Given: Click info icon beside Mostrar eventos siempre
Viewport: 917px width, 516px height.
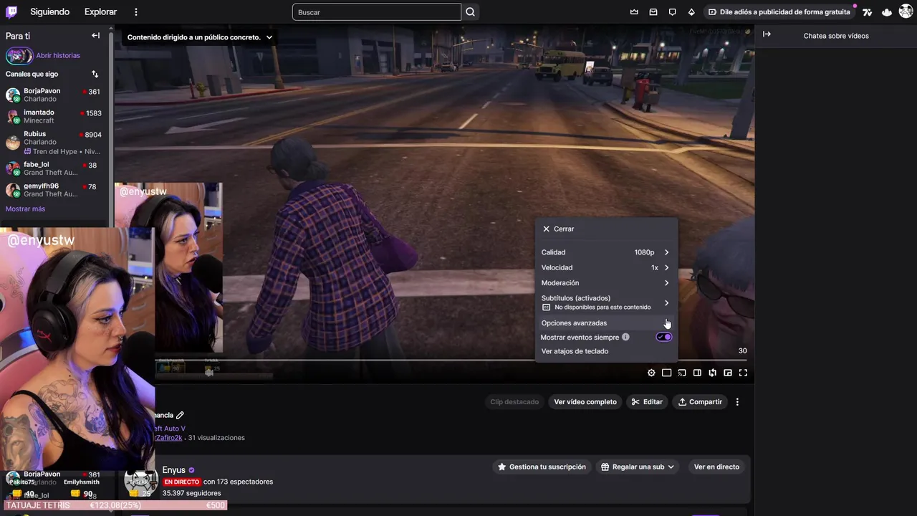Looking at the screenshot, I should pyautogui.click(x=625, y=337).
